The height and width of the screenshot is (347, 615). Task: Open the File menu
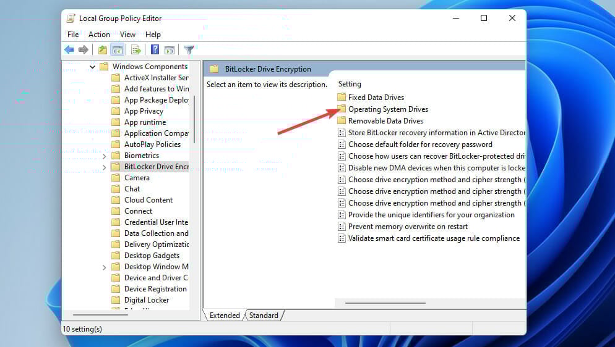click(73, 35)
